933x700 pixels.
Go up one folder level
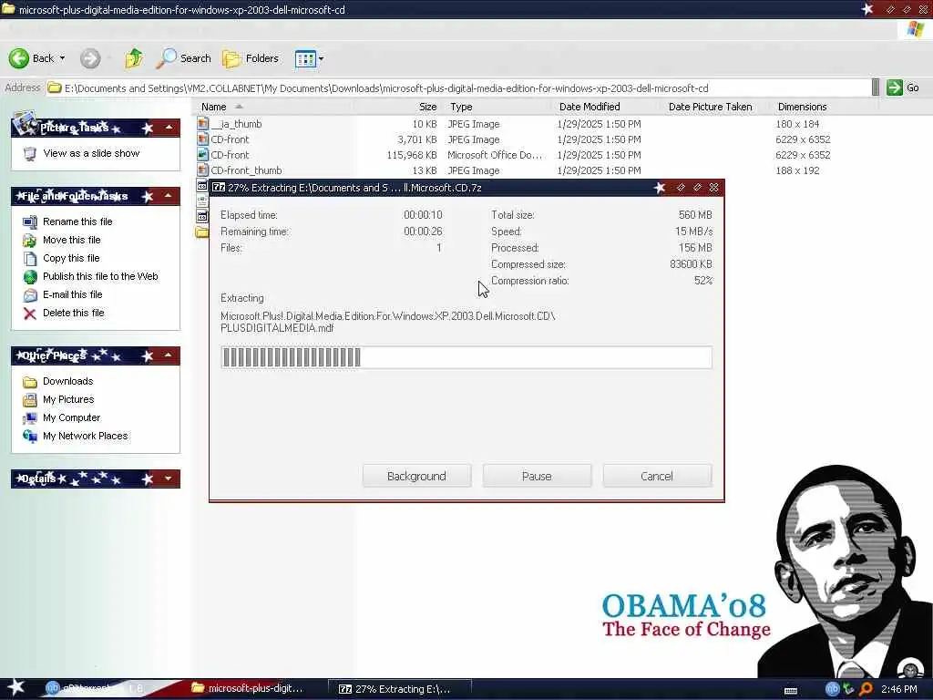(x=134, y=58)
